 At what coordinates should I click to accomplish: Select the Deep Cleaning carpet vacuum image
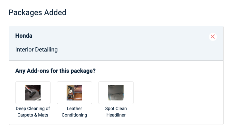click(33, 93)
